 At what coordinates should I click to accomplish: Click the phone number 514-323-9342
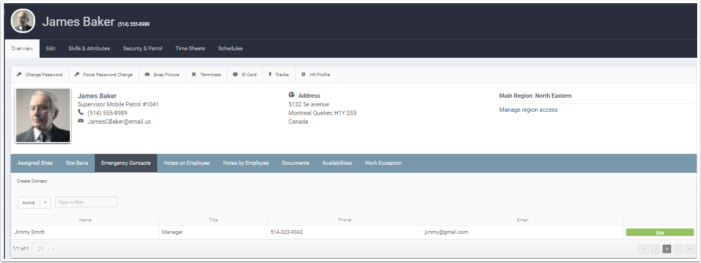click(287, 232)
